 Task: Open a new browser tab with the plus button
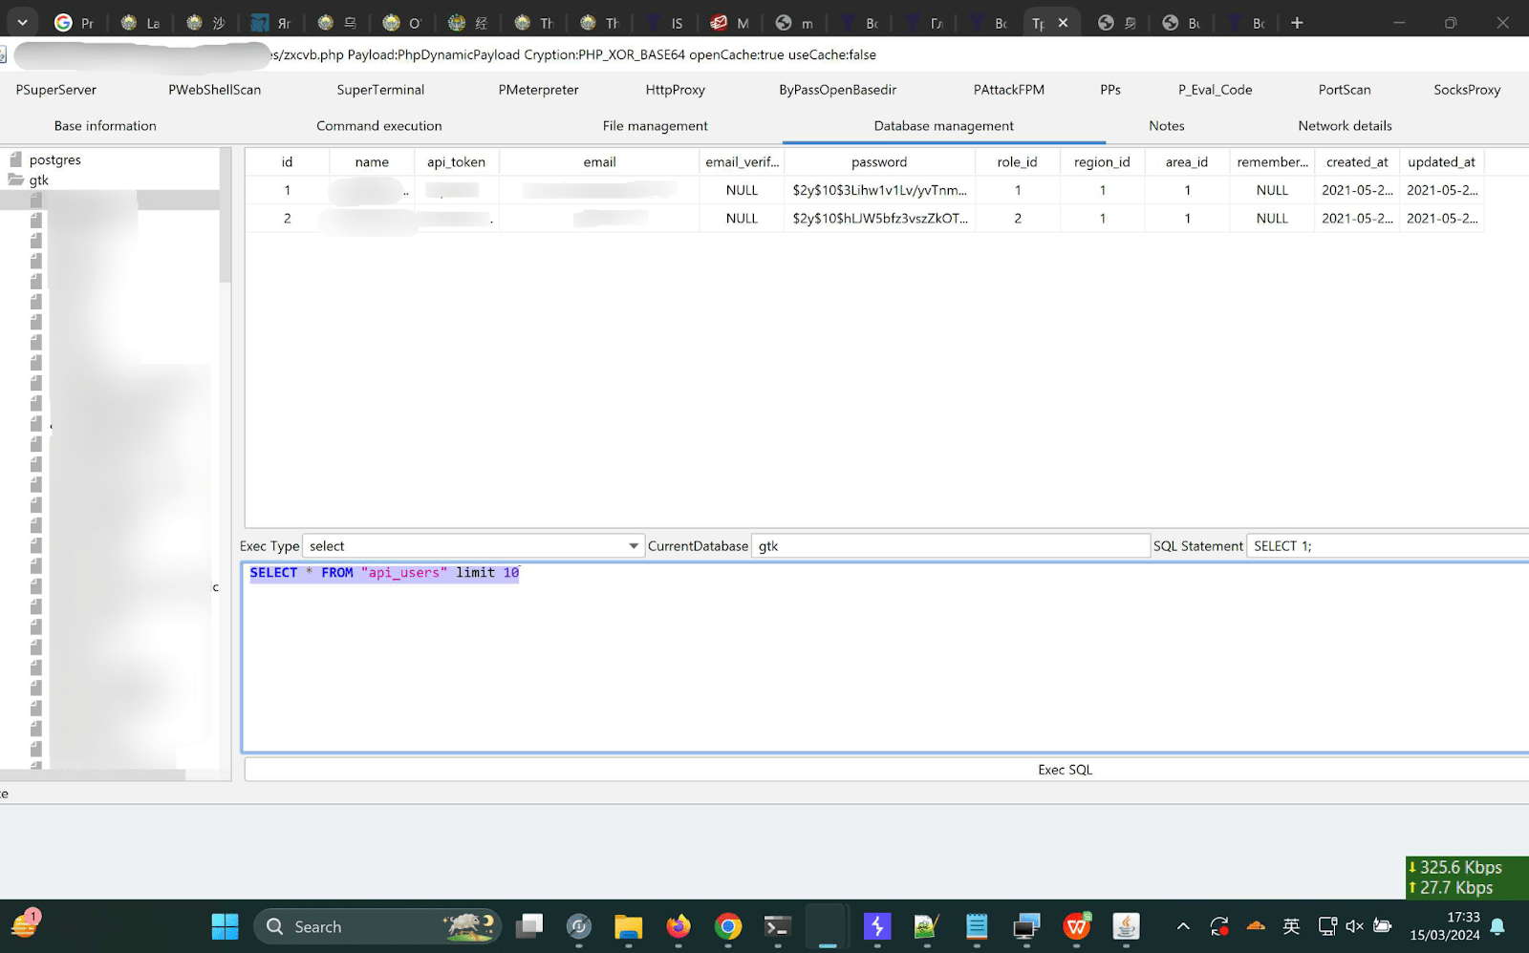pyautogui.click(x=1296, y=22)
